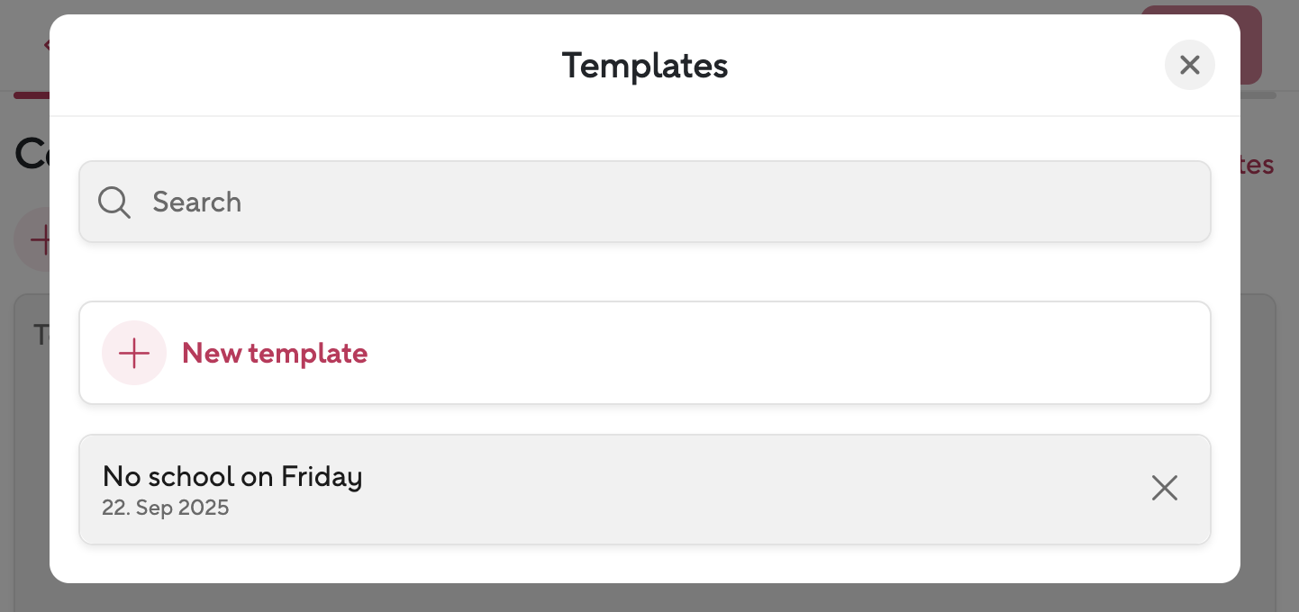The image size is (1299, 612).
Task: Click the dimmed text box behind the dialog
Action: click(x=32, y=450)
